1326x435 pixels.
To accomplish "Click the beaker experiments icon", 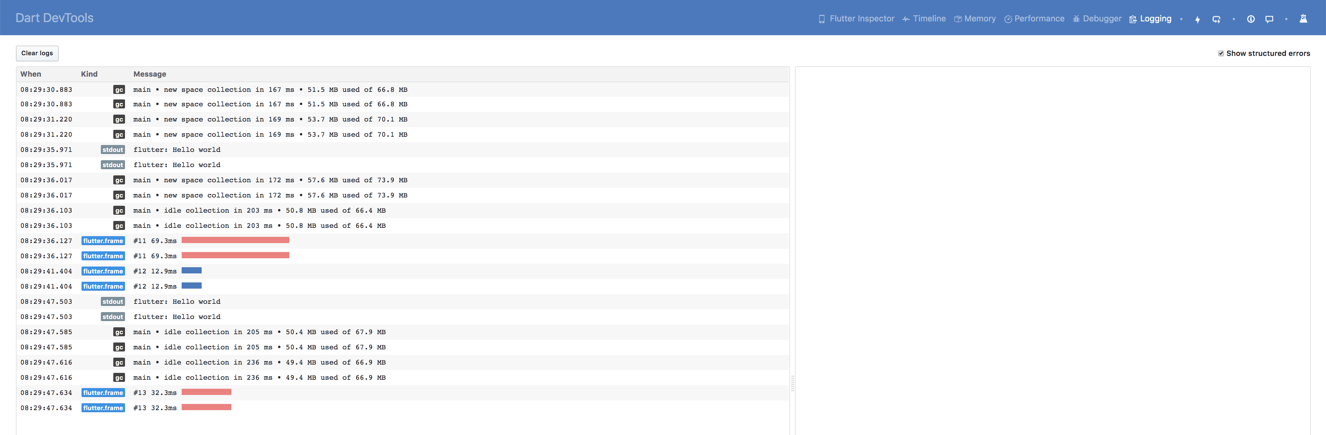I will [1303, 19].
